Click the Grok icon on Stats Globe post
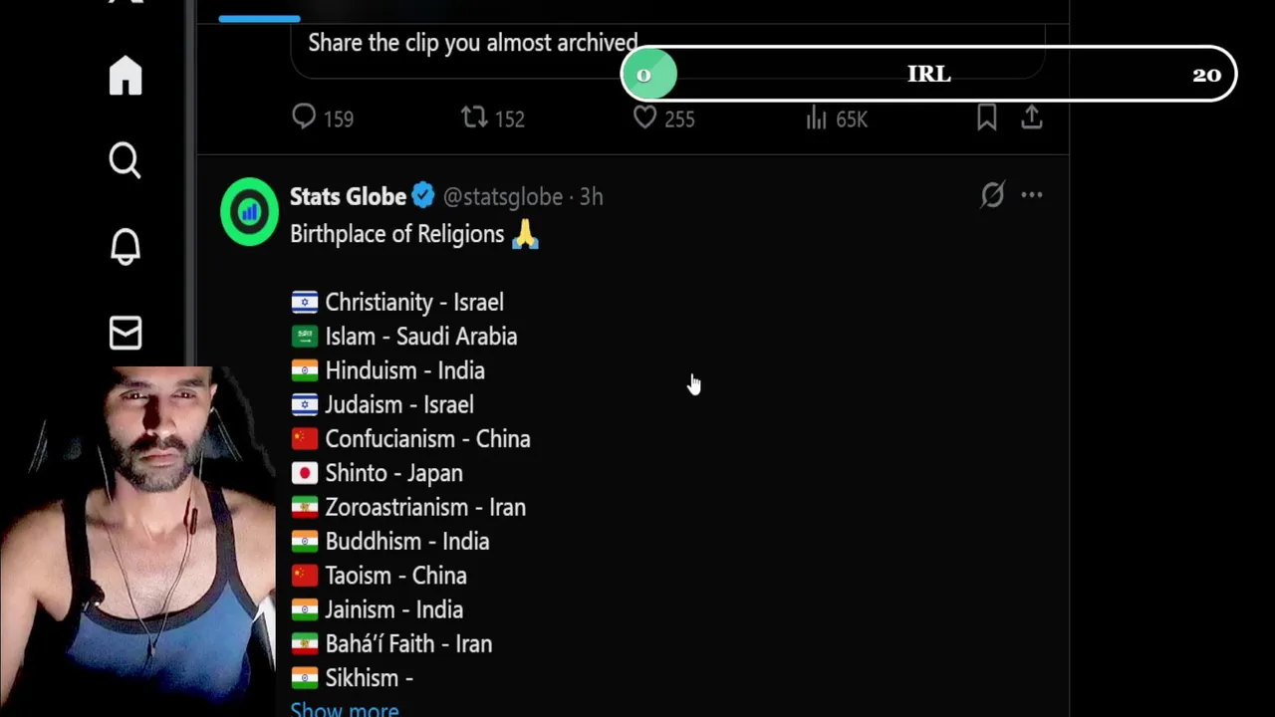Screen dimensions: 1275x717 (x=992, y=195)
